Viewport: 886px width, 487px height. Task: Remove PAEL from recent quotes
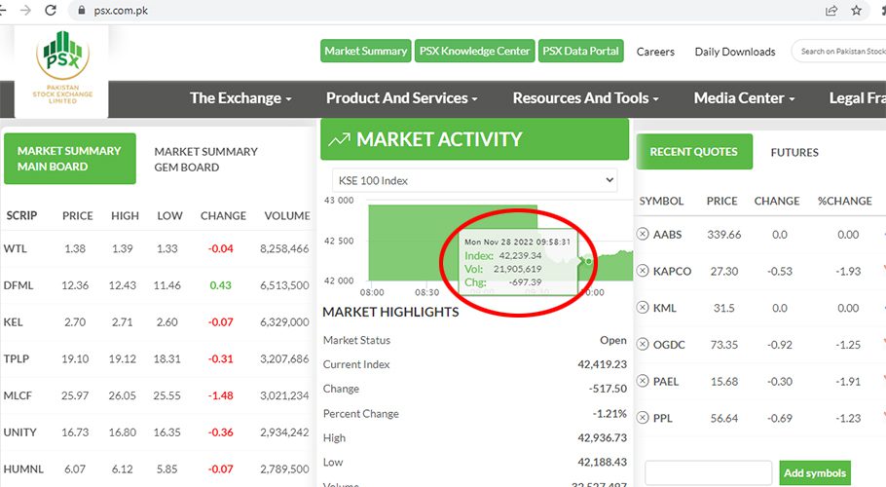[x=643, y=381]
